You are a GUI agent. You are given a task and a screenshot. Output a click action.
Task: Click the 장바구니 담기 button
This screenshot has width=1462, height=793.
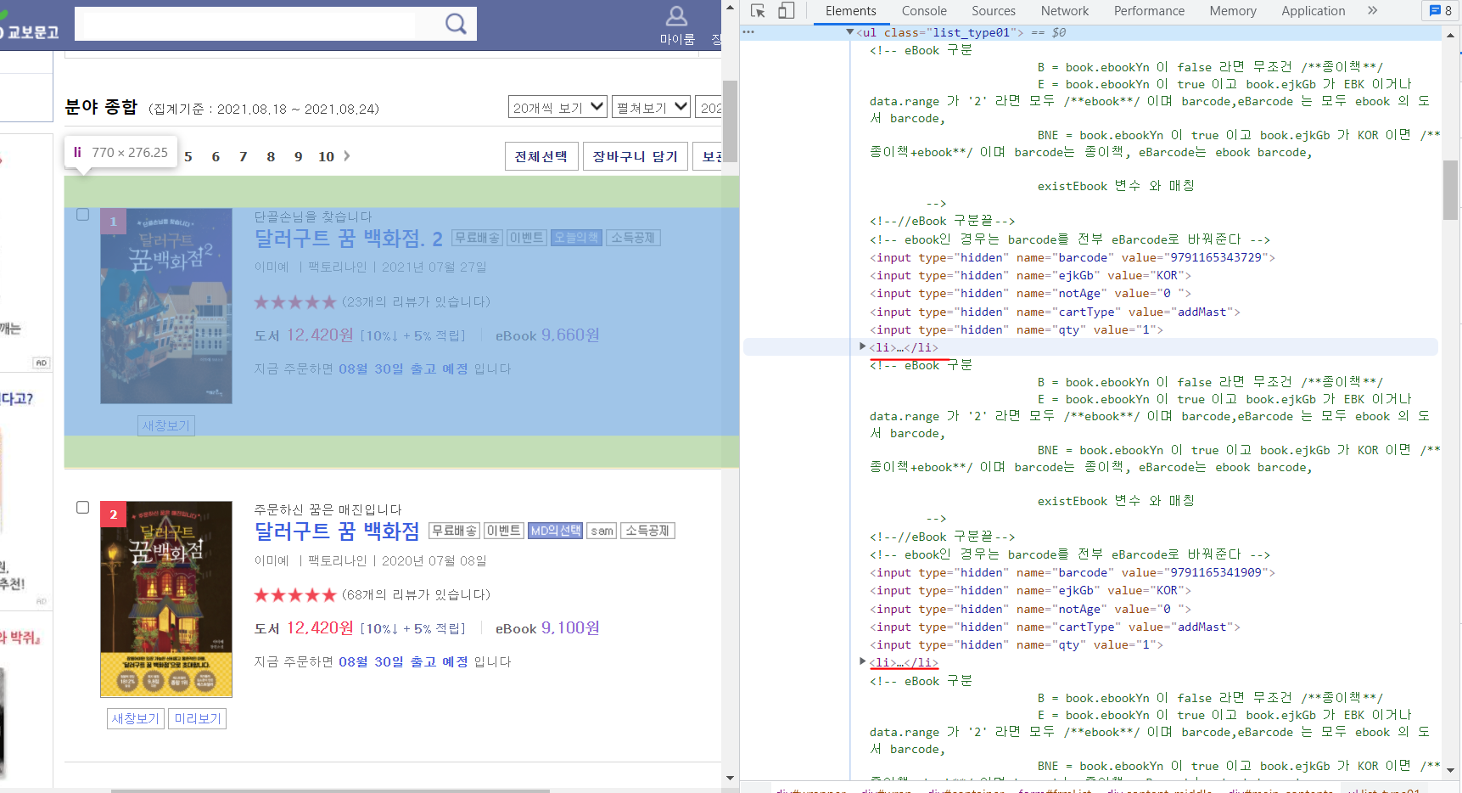coord(635,156)
